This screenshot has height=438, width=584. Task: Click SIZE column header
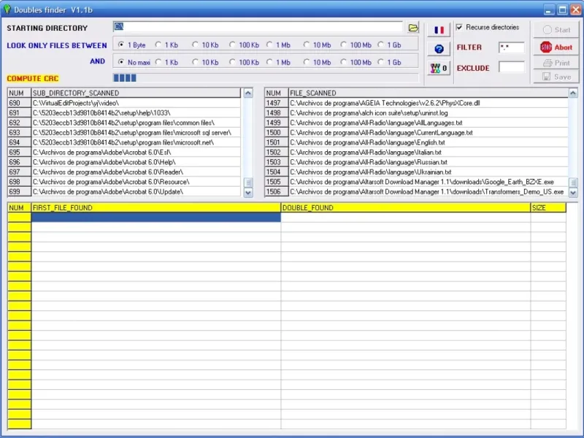coord(548,207)
